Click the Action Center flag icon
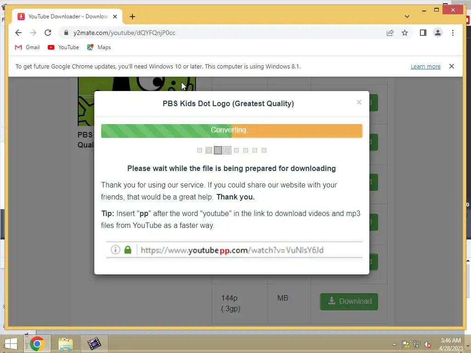 (x=406, y=344)
